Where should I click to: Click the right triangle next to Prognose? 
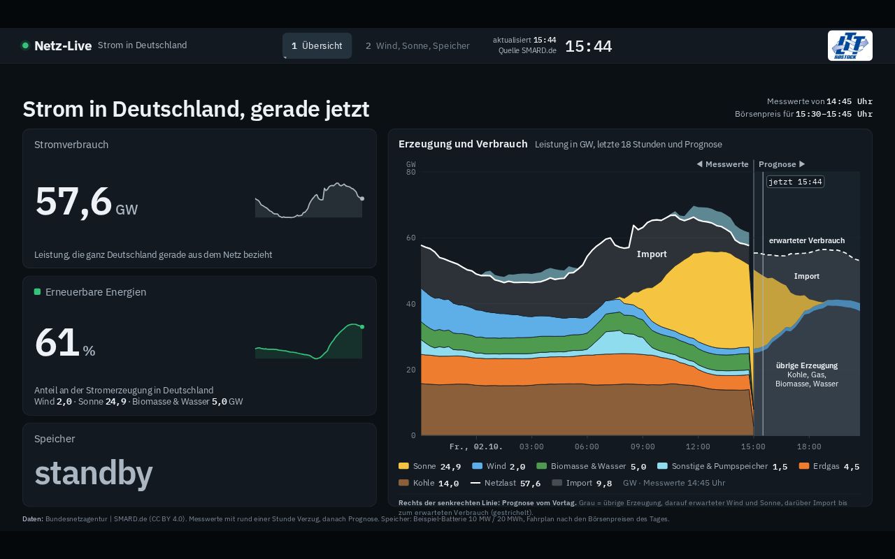click(x=802, y=164)
